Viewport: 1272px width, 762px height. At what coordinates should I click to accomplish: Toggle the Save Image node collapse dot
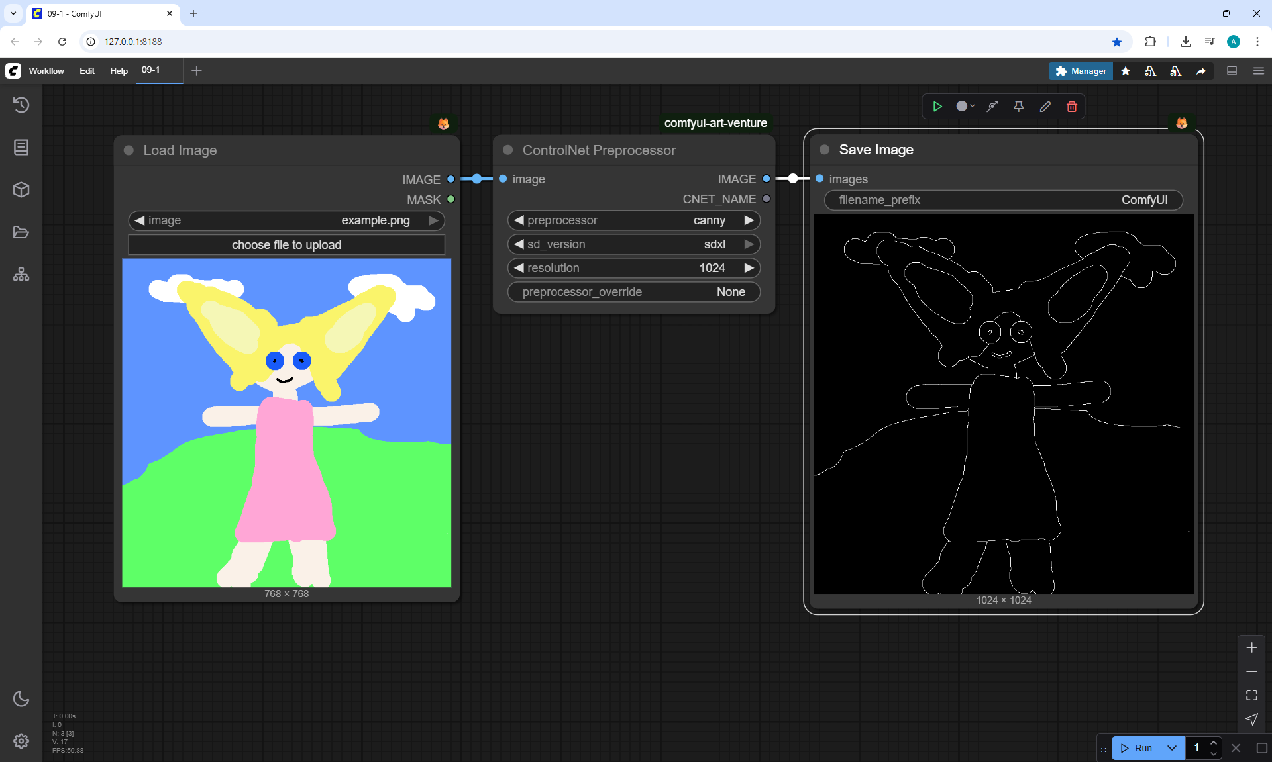pyautogui.click(x=825, y=150)
